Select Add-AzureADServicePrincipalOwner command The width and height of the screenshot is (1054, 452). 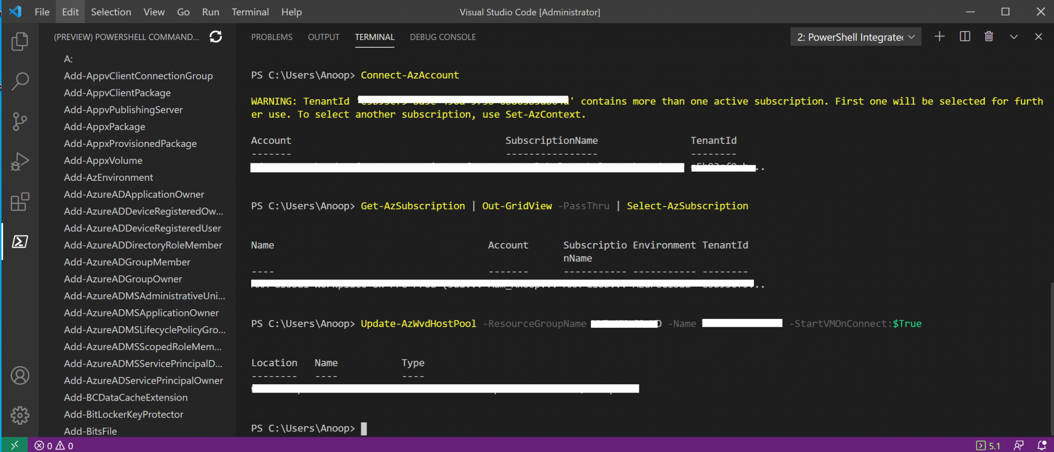click(x=144, y=381)
